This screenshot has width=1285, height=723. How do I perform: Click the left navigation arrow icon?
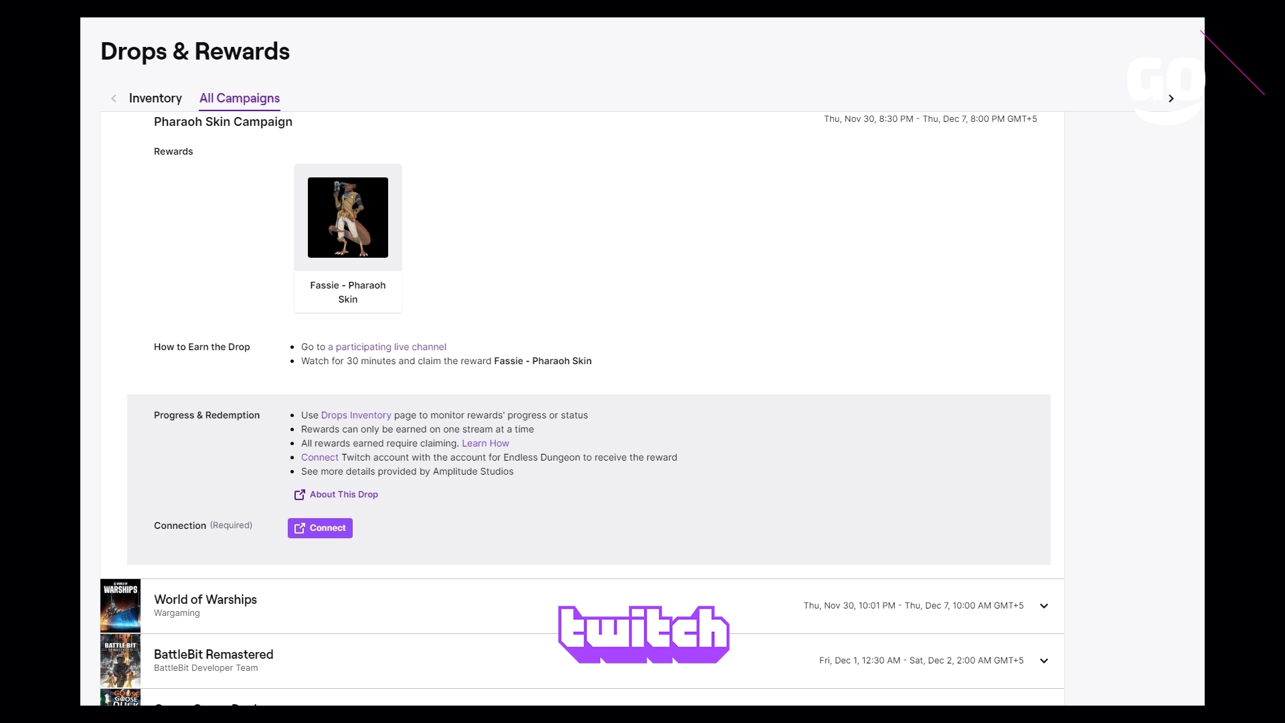114,98
